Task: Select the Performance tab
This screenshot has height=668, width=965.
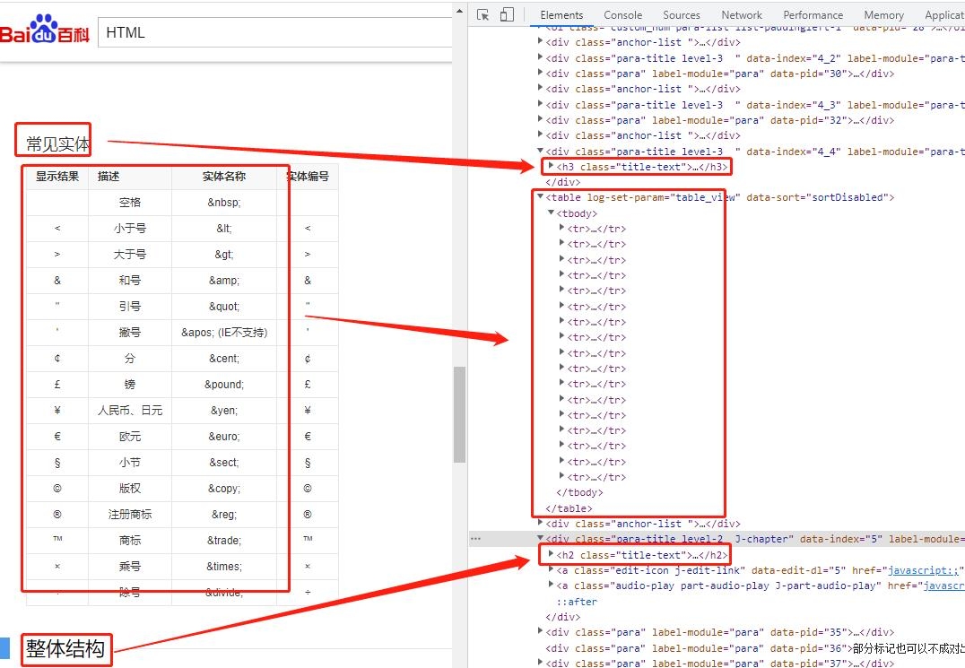Action: coord(813,15)
